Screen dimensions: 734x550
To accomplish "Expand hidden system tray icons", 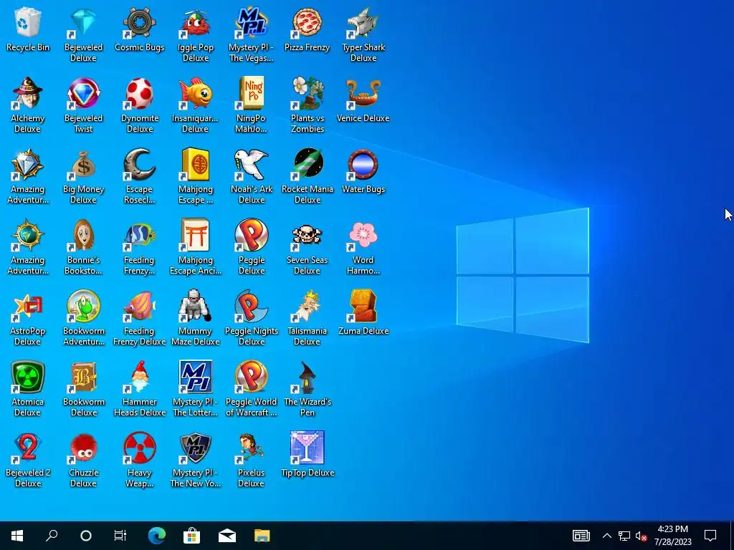I will (x=606, y=536).
